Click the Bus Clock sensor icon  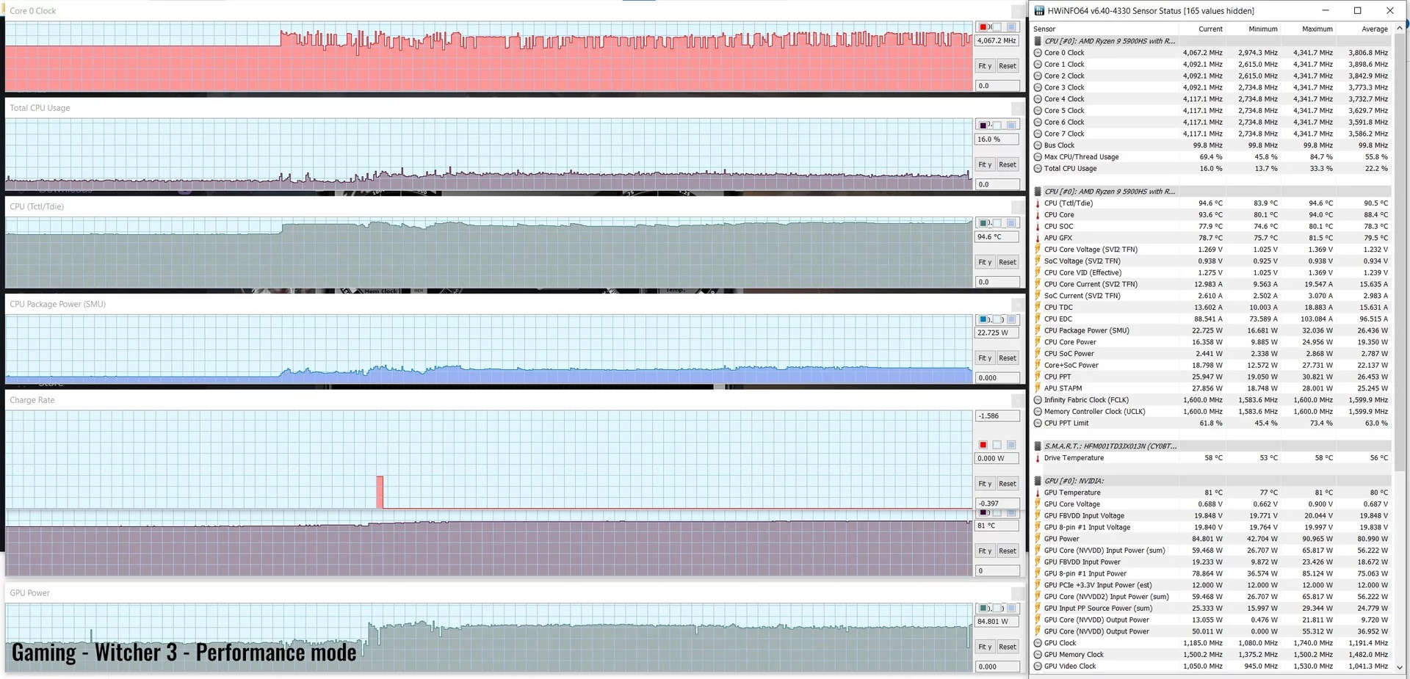[1038, 145]
